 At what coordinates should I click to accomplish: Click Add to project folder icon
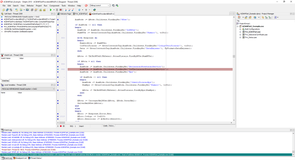click(246, 17)
